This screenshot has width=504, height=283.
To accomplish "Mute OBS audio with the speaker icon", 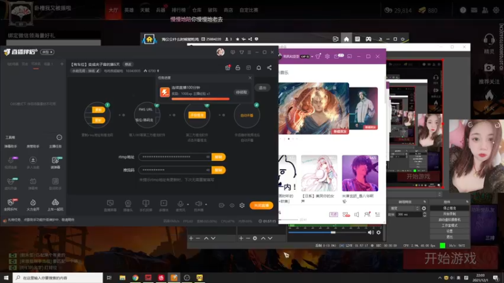I will 370,232.
